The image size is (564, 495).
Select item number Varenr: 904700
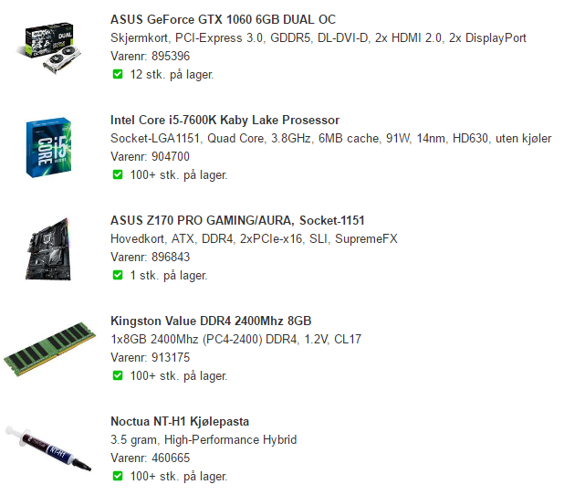(150, 156)
